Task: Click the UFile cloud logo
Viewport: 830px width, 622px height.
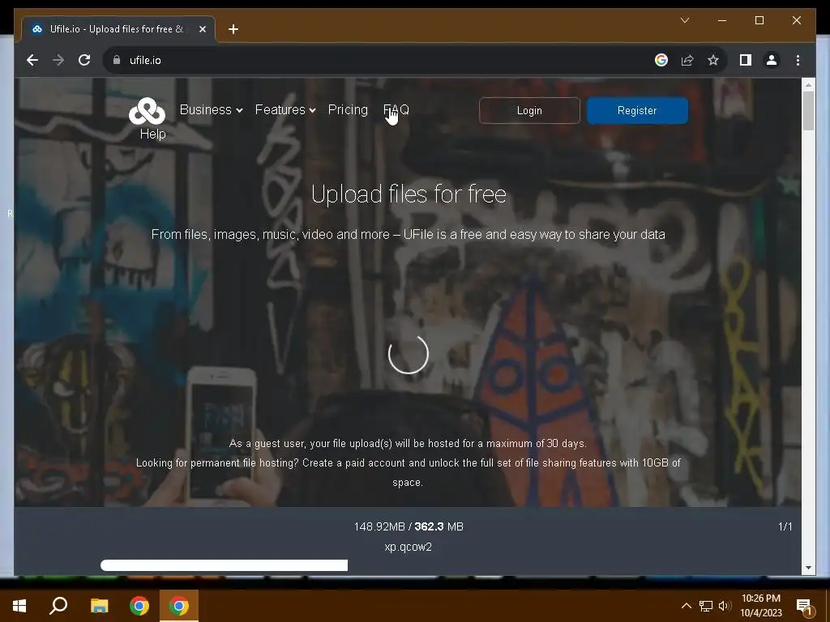Action: pos(148,110)
